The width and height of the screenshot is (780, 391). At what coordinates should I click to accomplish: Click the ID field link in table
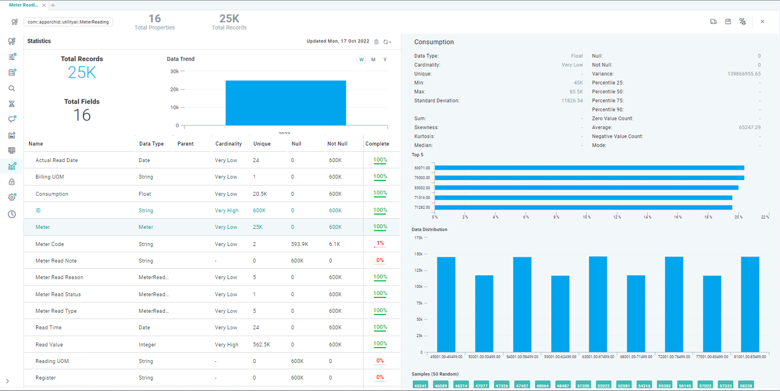click(x=38, y=211)
